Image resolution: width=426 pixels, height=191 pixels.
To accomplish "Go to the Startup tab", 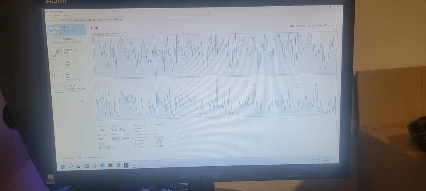I will (92, 20).
